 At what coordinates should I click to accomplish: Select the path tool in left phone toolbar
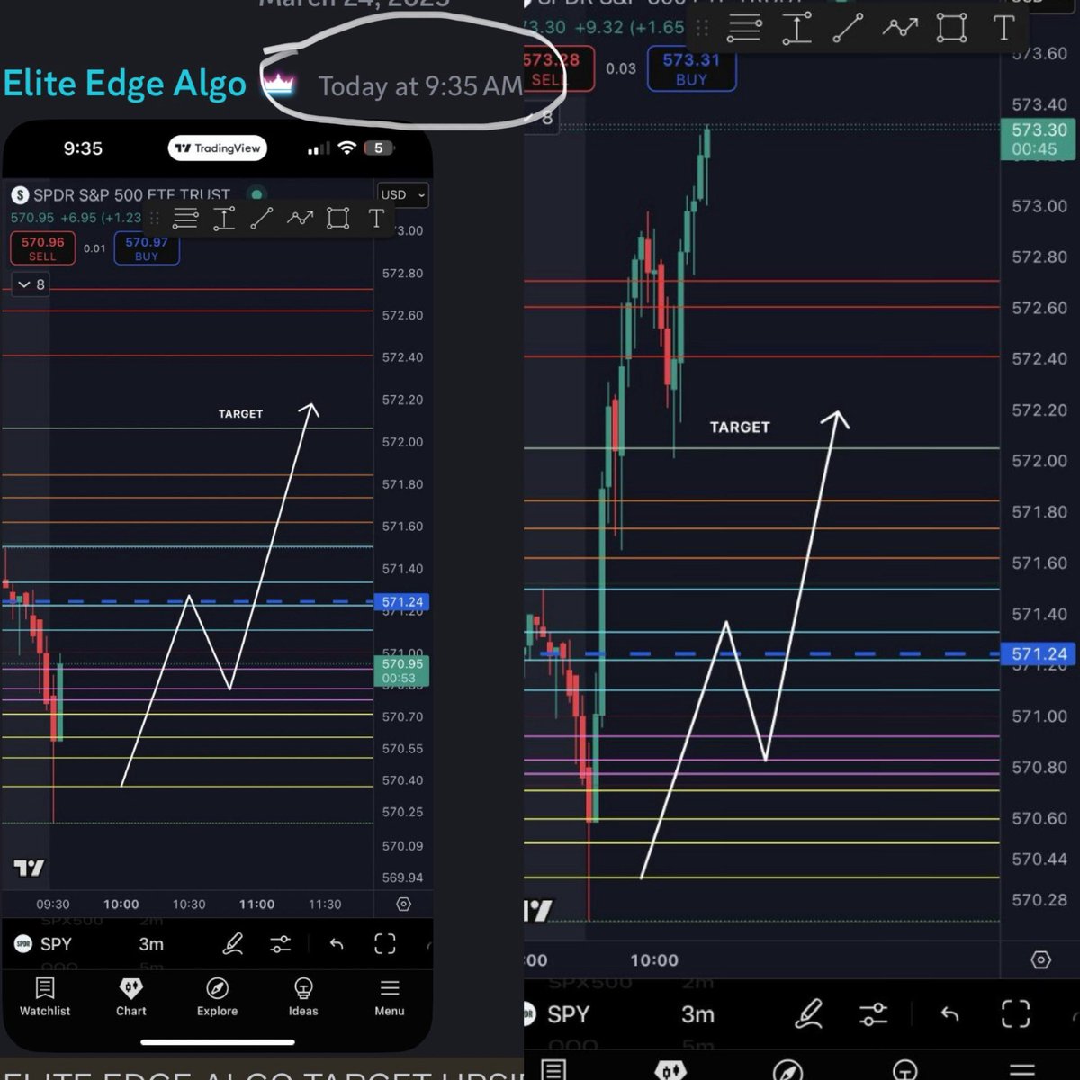point(300,218)
